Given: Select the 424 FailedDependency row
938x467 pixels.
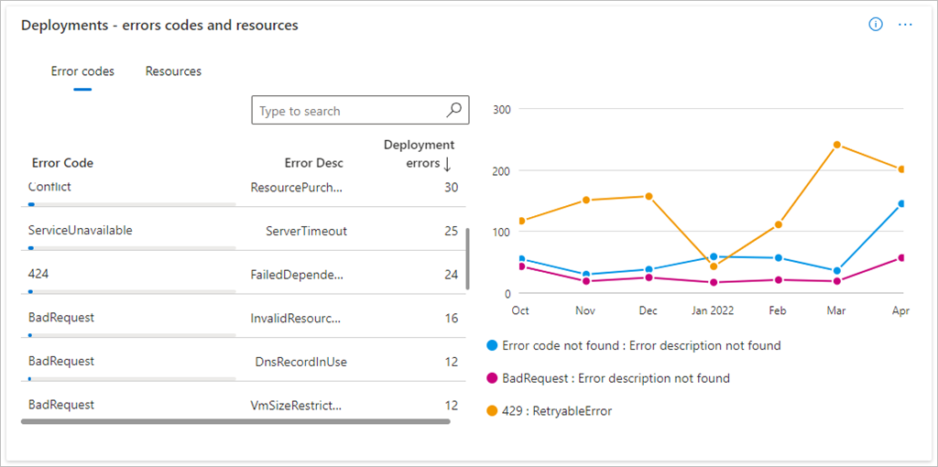Looking at the screenshot, I should tap(243, 274).
